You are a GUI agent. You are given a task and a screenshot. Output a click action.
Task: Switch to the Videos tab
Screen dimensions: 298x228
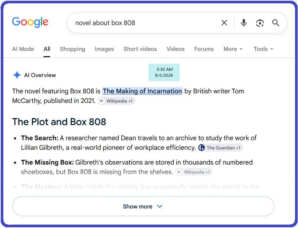click(x=176, y=49)
